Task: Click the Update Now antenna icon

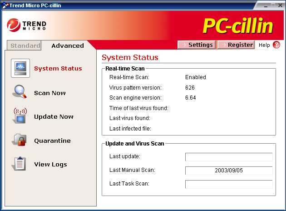Action: [x=20, y=116]
